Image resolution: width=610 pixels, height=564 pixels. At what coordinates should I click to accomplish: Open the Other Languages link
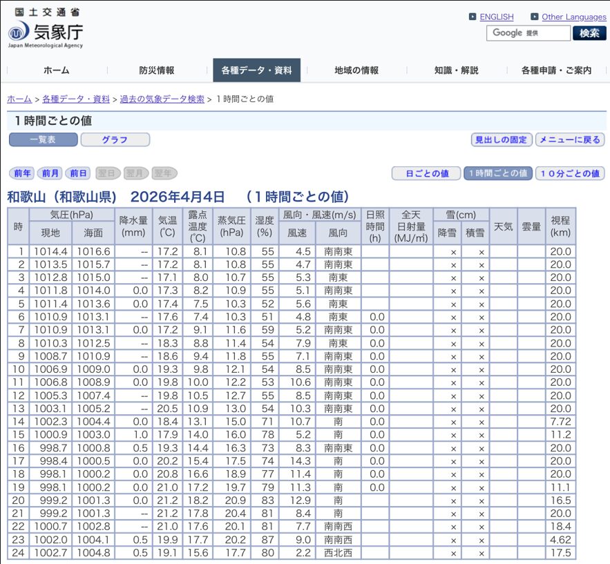(x=573, y=17)
